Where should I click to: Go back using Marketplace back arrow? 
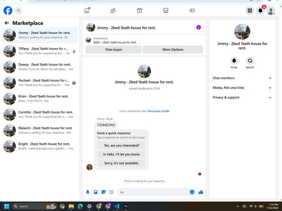pos(7,23)
